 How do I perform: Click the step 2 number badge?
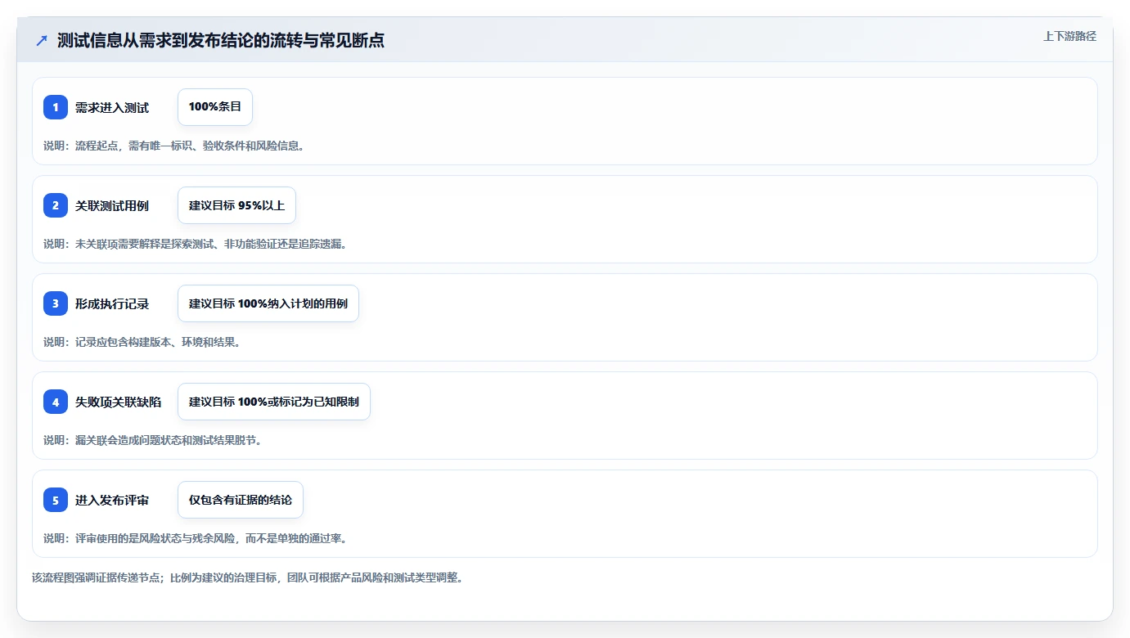point(56,205)
